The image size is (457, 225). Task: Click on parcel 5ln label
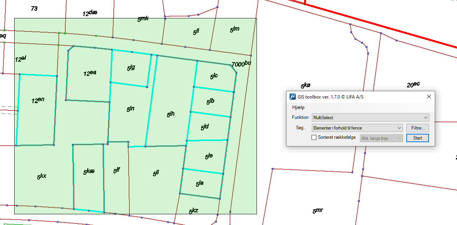coord(130,109)
